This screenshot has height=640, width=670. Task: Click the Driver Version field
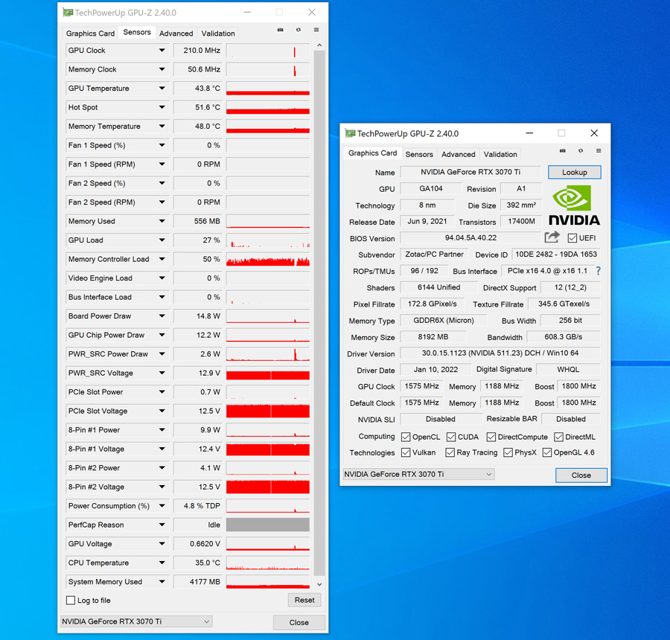[500, 353]
